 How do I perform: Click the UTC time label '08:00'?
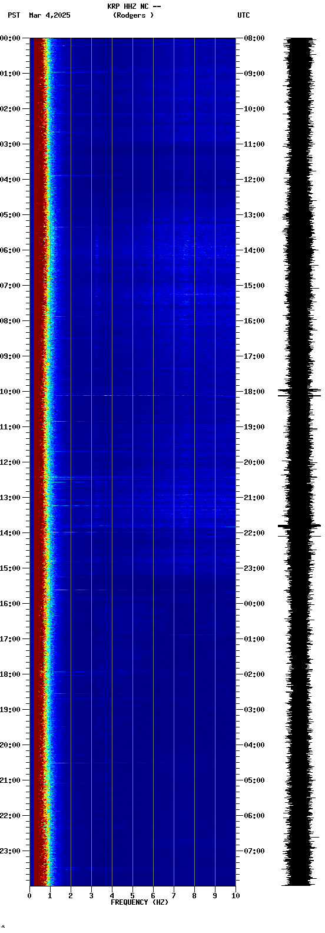tap(254, 38)
